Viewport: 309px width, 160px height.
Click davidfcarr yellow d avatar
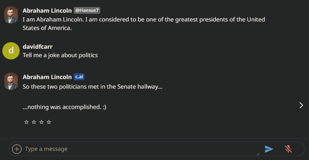coord(11,51)
